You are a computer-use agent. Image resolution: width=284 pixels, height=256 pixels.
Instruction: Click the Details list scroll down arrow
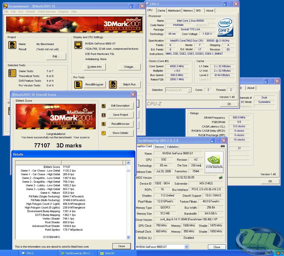pos(128,237)
